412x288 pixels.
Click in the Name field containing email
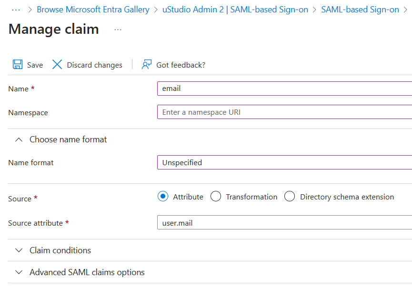[x=284, y=89]
